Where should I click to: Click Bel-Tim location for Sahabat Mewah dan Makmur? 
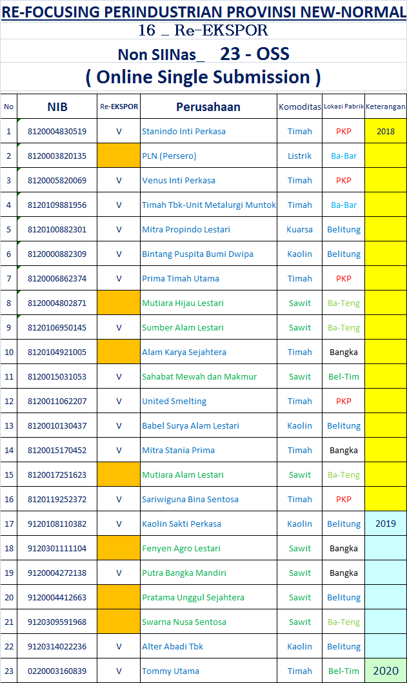[343, 377]
